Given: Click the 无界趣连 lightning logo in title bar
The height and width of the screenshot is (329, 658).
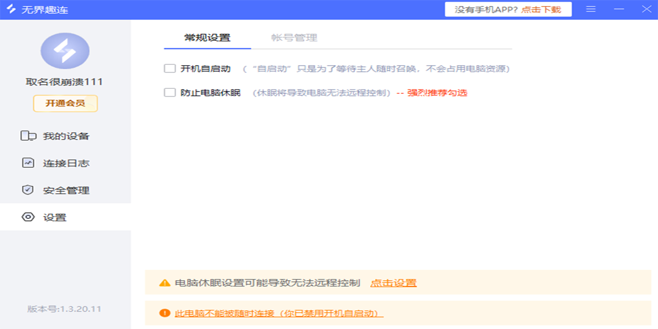Looking at the screenshot, I should (12, 9).
